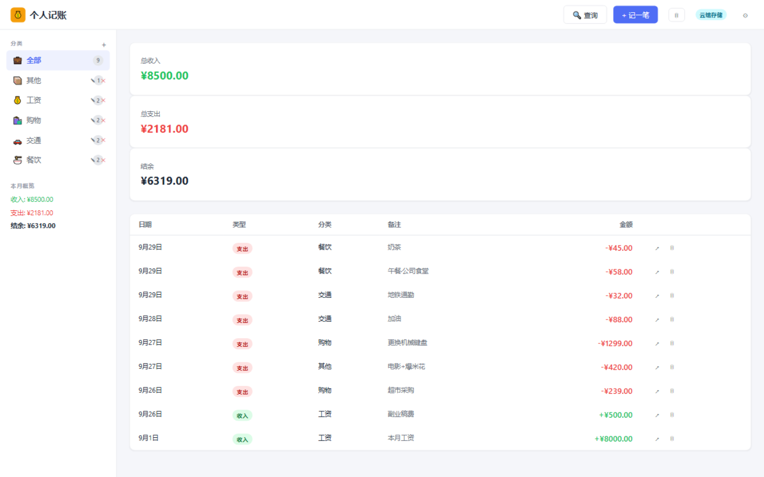Edit the 午餐-公司食堂 record
Viewport: 764px width, 477px height.
pyautogui.click(x=657, y=272)
